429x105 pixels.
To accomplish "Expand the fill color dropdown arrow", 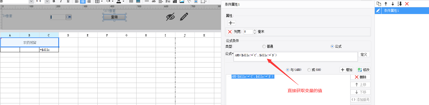I will click(x=113, y=1).
